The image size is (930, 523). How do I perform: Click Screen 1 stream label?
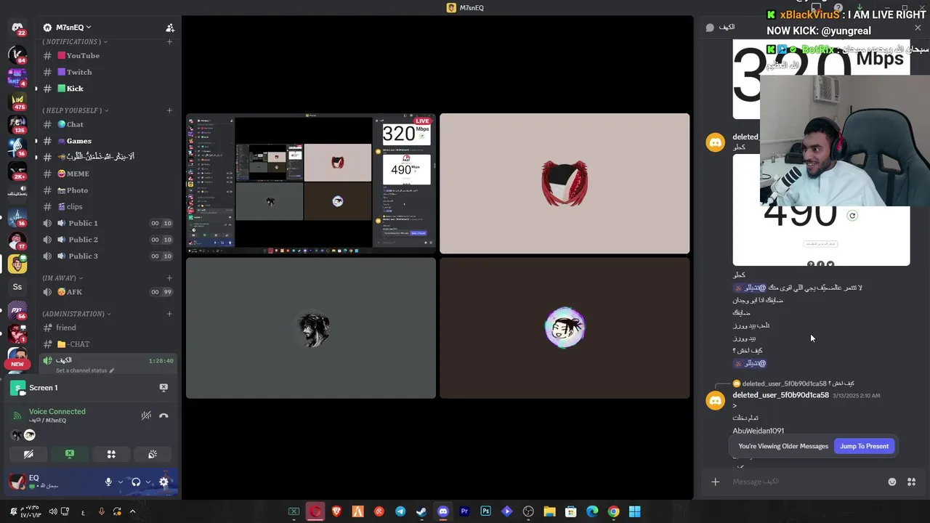[44, 388]
